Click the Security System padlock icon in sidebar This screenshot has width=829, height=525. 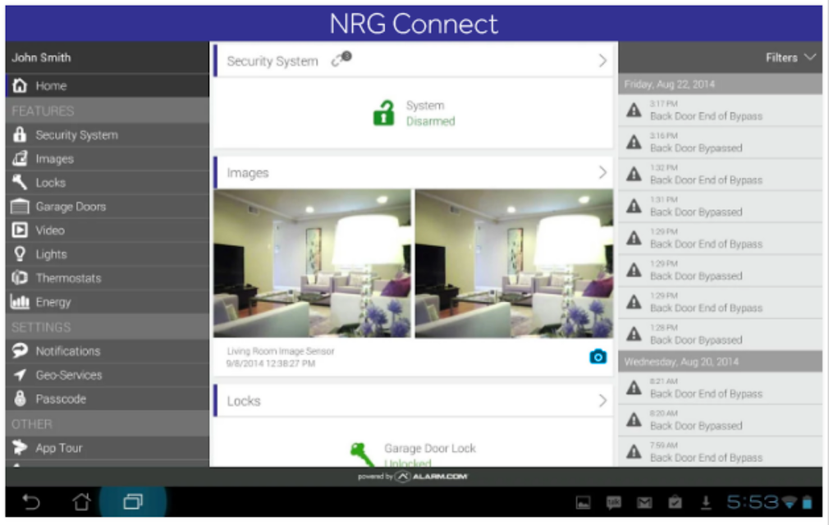coord(20,135)
